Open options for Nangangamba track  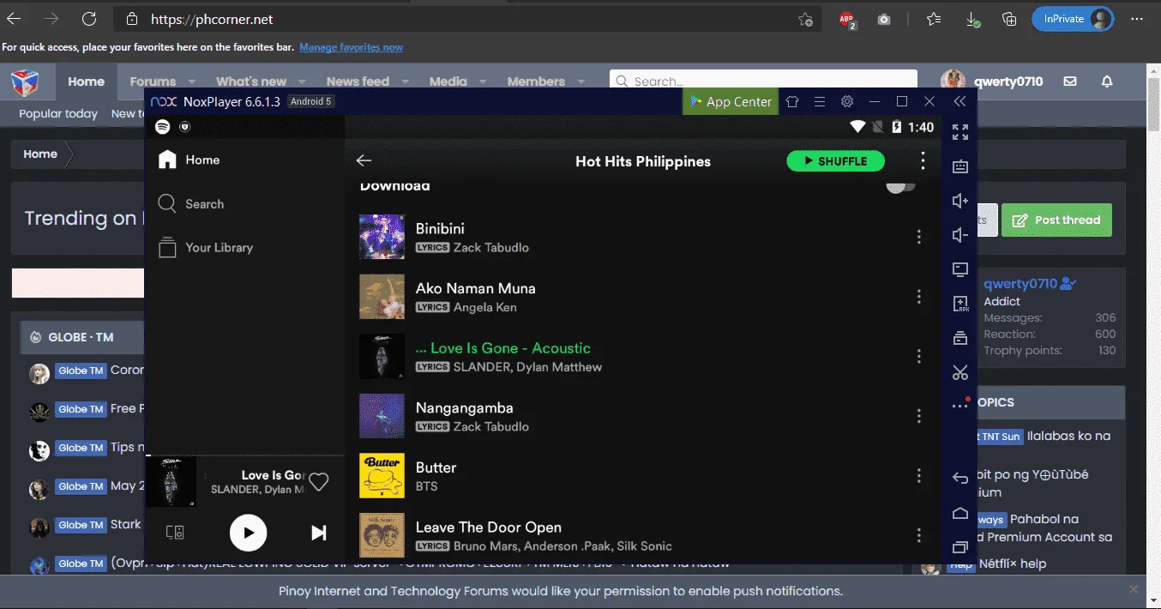(918, 416)
